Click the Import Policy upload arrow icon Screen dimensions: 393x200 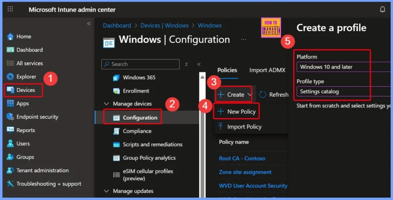[221, 126]
